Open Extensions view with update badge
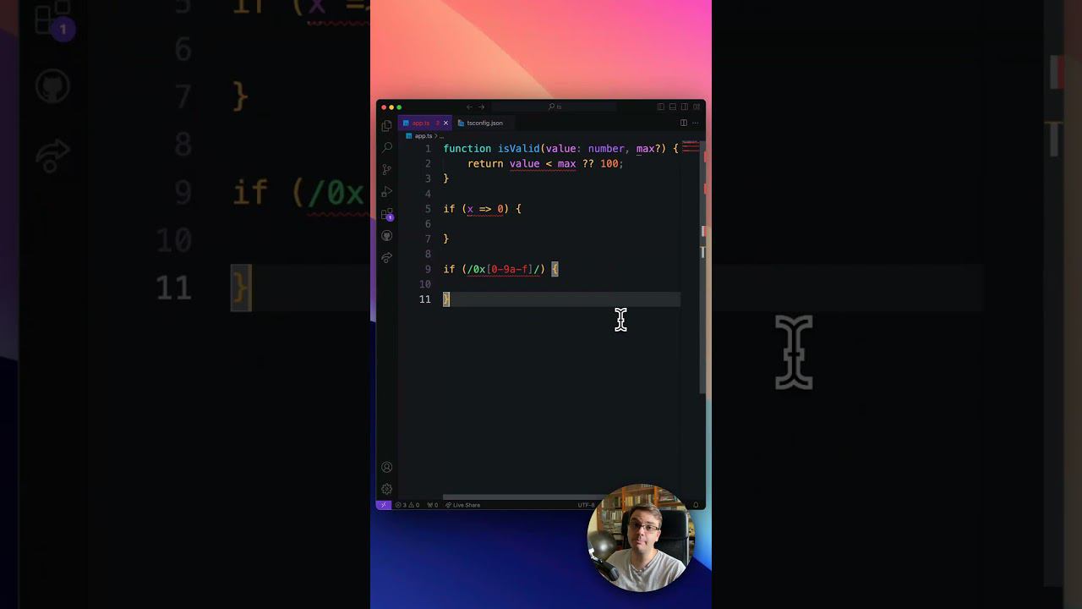Viewport: 1082px width, 609px height. (x=387, y=214)
